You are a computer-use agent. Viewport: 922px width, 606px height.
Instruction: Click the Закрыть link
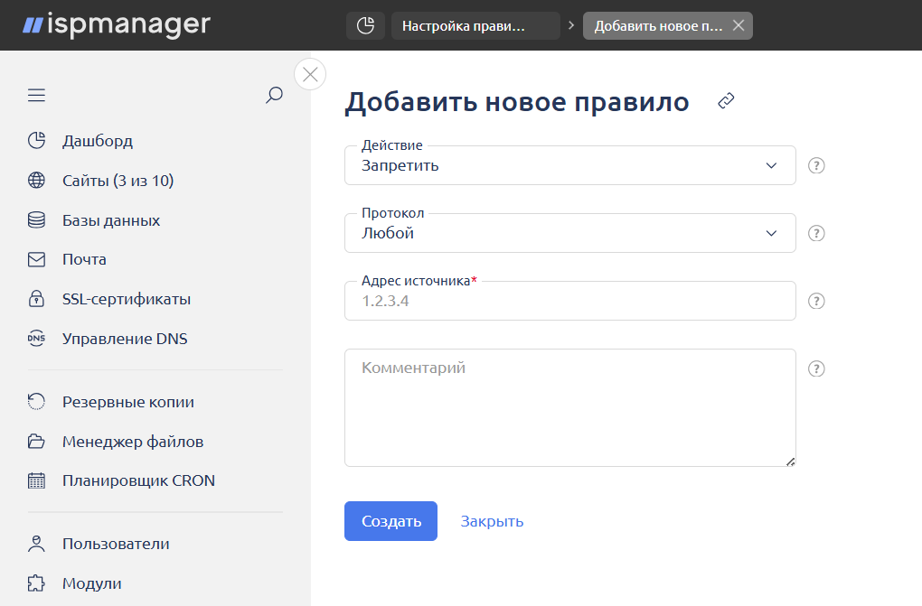coord(492,522)
